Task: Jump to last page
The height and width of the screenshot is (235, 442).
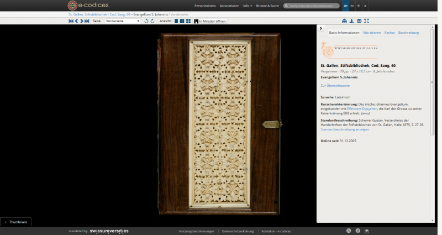Action: [x=87, y=21]
